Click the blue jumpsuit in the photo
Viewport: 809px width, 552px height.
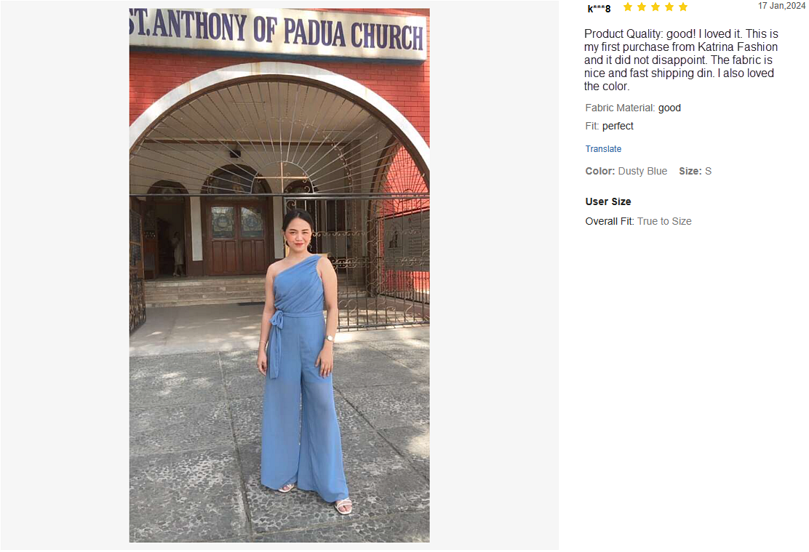pyautogui.click(x=301, y=377)
